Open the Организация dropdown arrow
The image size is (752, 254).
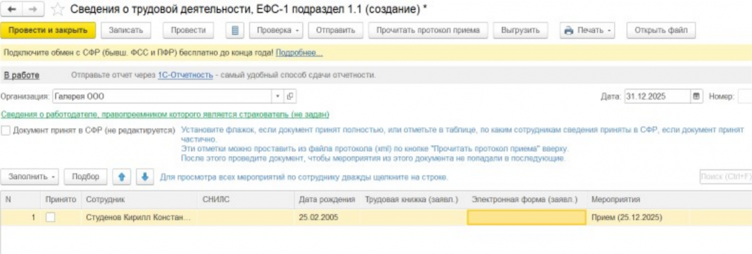278,96
